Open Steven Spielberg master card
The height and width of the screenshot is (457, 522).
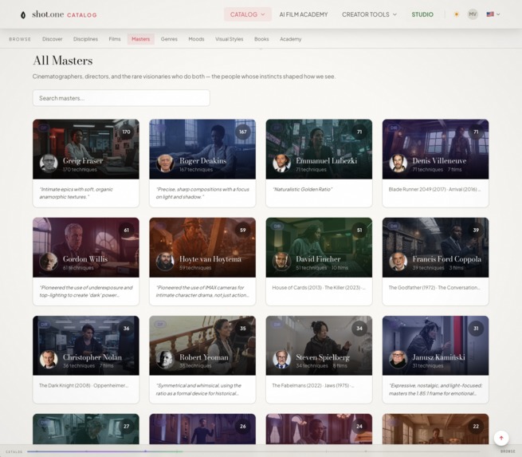click(319, 360)
